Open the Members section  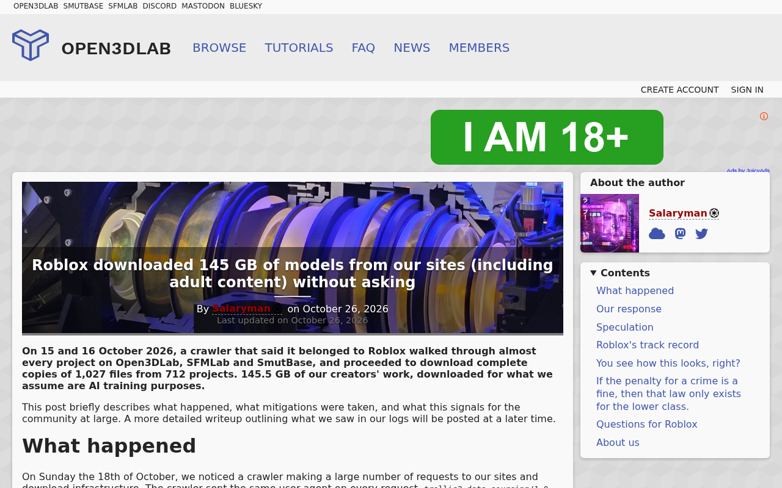point(479,48)
